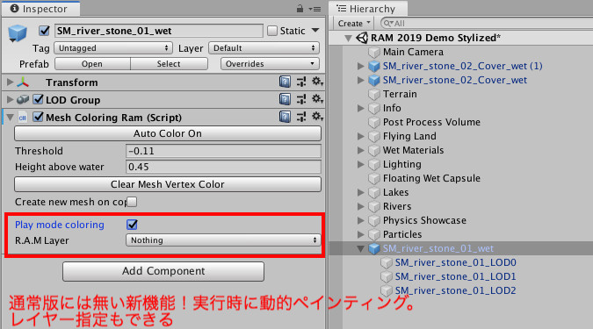Viewport: 593px width, 329px height.
Task: Click the Auto Color On button
Action: tap(168, 133)
